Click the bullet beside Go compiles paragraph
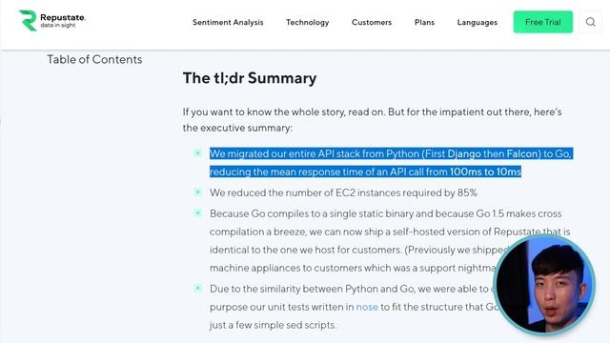This screenshot has height=343, width=610. click(x=197, y=213)
